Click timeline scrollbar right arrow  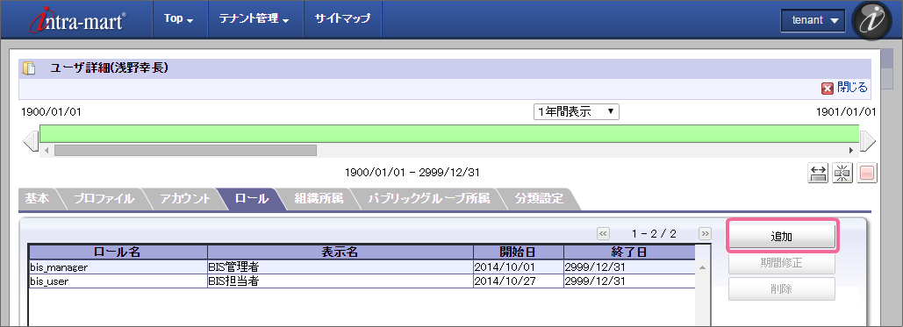click(x=851, y=150)
